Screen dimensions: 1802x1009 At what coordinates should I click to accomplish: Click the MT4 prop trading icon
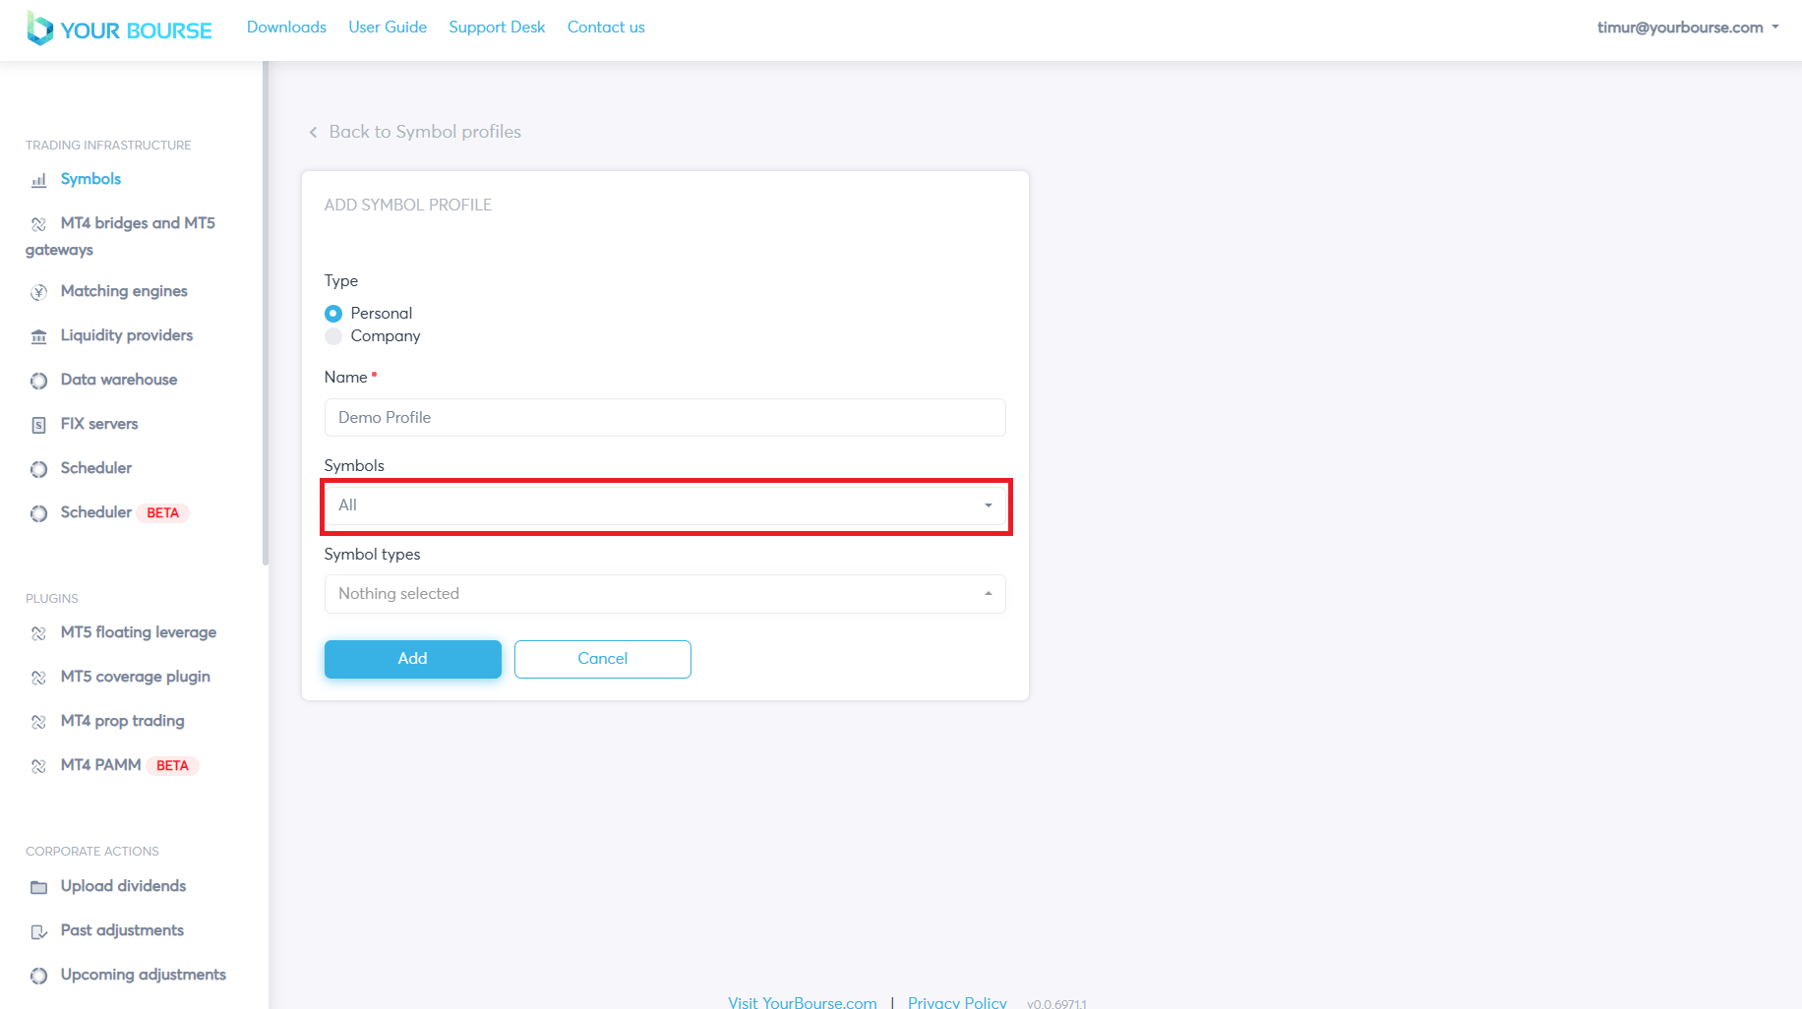tap(39, 722)
